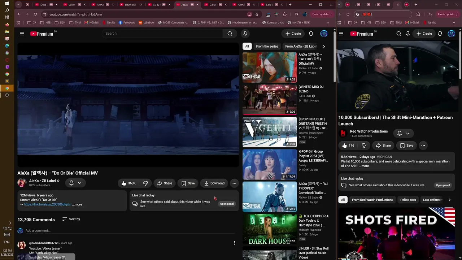This screenshot has height=260, width=462.
Task: Open more actions for Red Watch video
Action: click(423, 146)
